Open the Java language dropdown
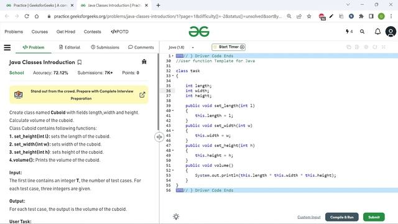Screen dimensions: 398x224 click(181, 47)
